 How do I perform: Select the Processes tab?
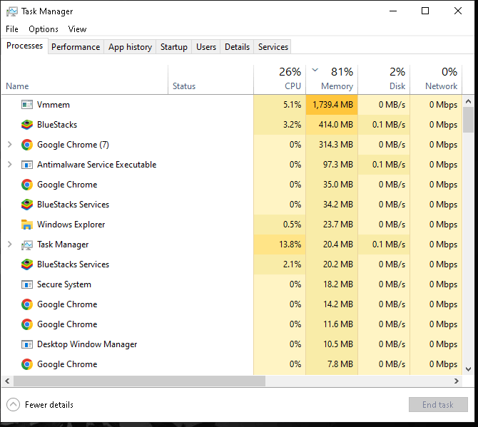click(24, 46)
